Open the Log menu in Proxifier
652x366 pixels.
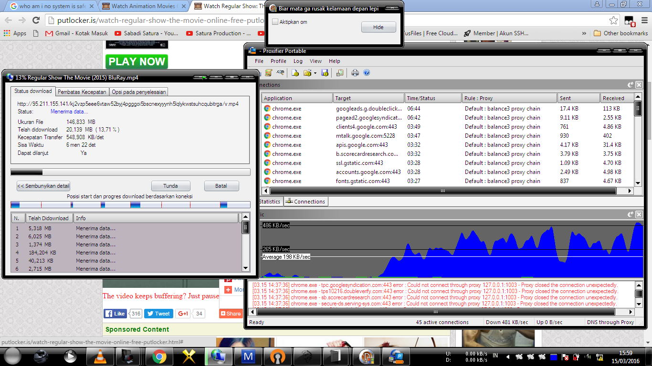[298, 61]
